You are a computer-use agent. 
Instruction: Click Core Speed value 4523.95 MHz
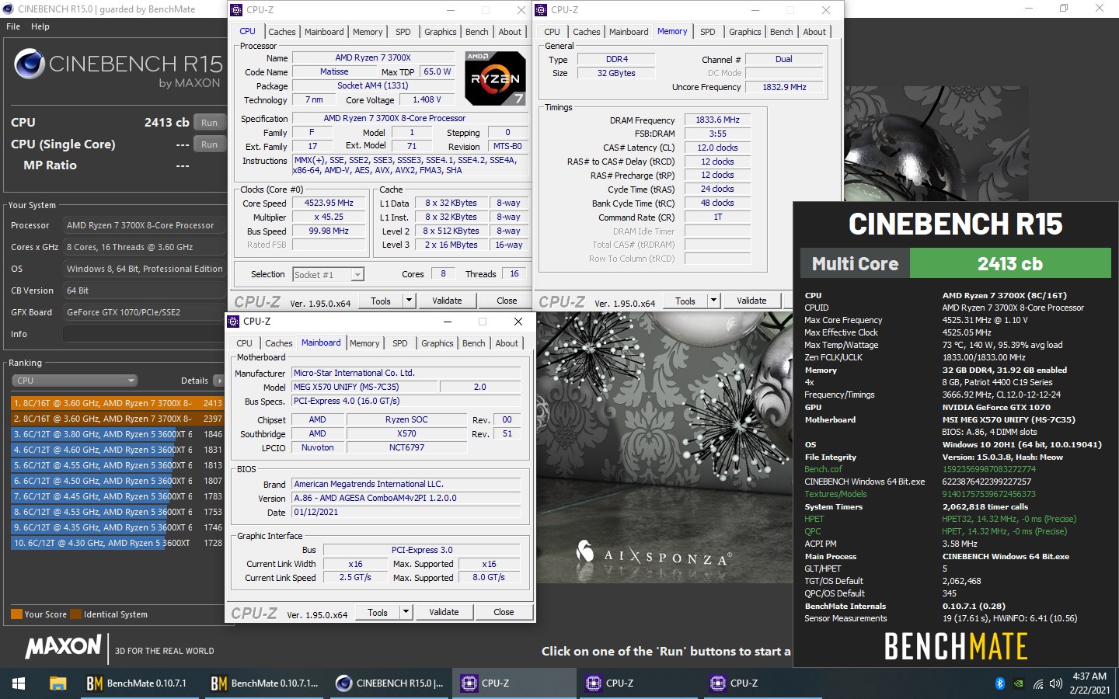click(329, 203)
